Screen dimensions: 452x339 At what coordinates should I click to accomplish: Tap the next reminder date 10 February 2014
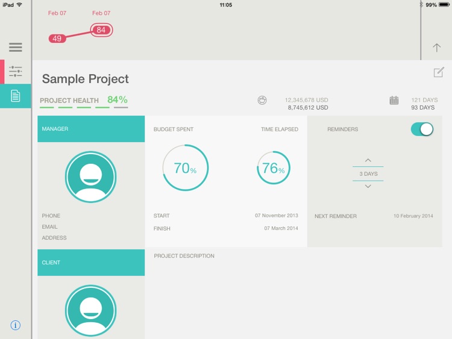[x=413, y=216]
